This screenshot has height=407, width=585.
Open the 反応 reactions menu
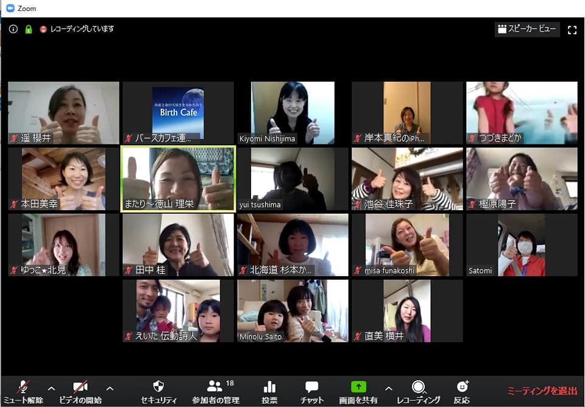pos(462,391)
